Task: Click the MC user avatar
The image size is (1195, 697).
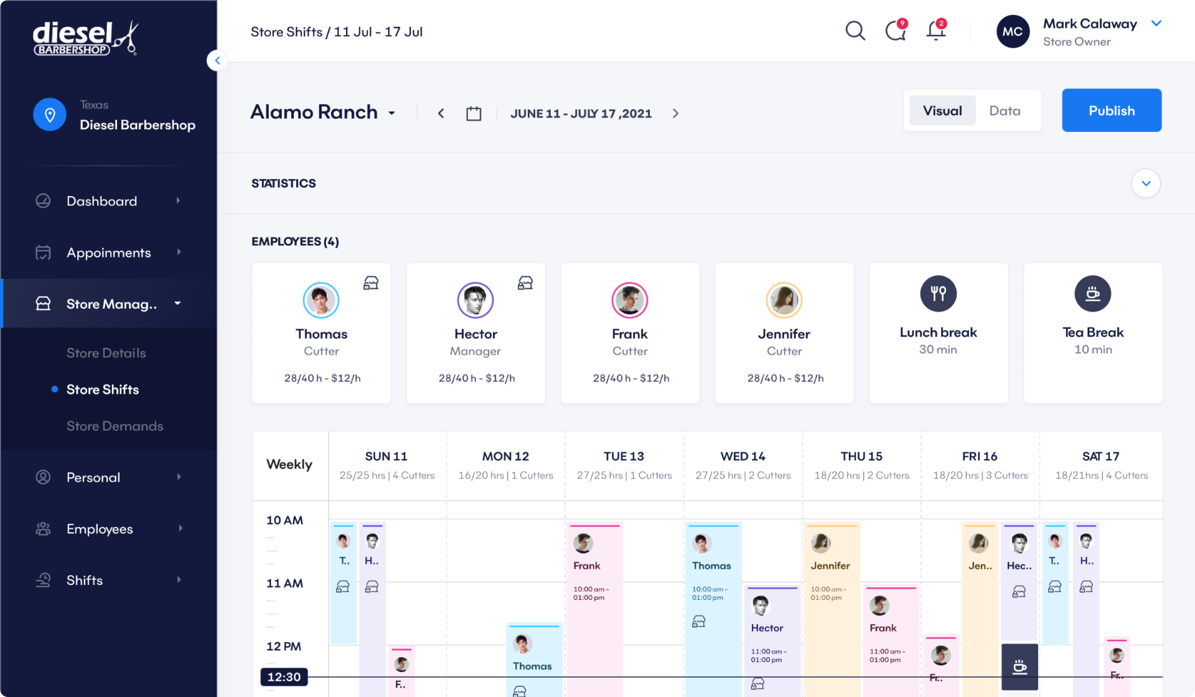Action: point(1013,32)
